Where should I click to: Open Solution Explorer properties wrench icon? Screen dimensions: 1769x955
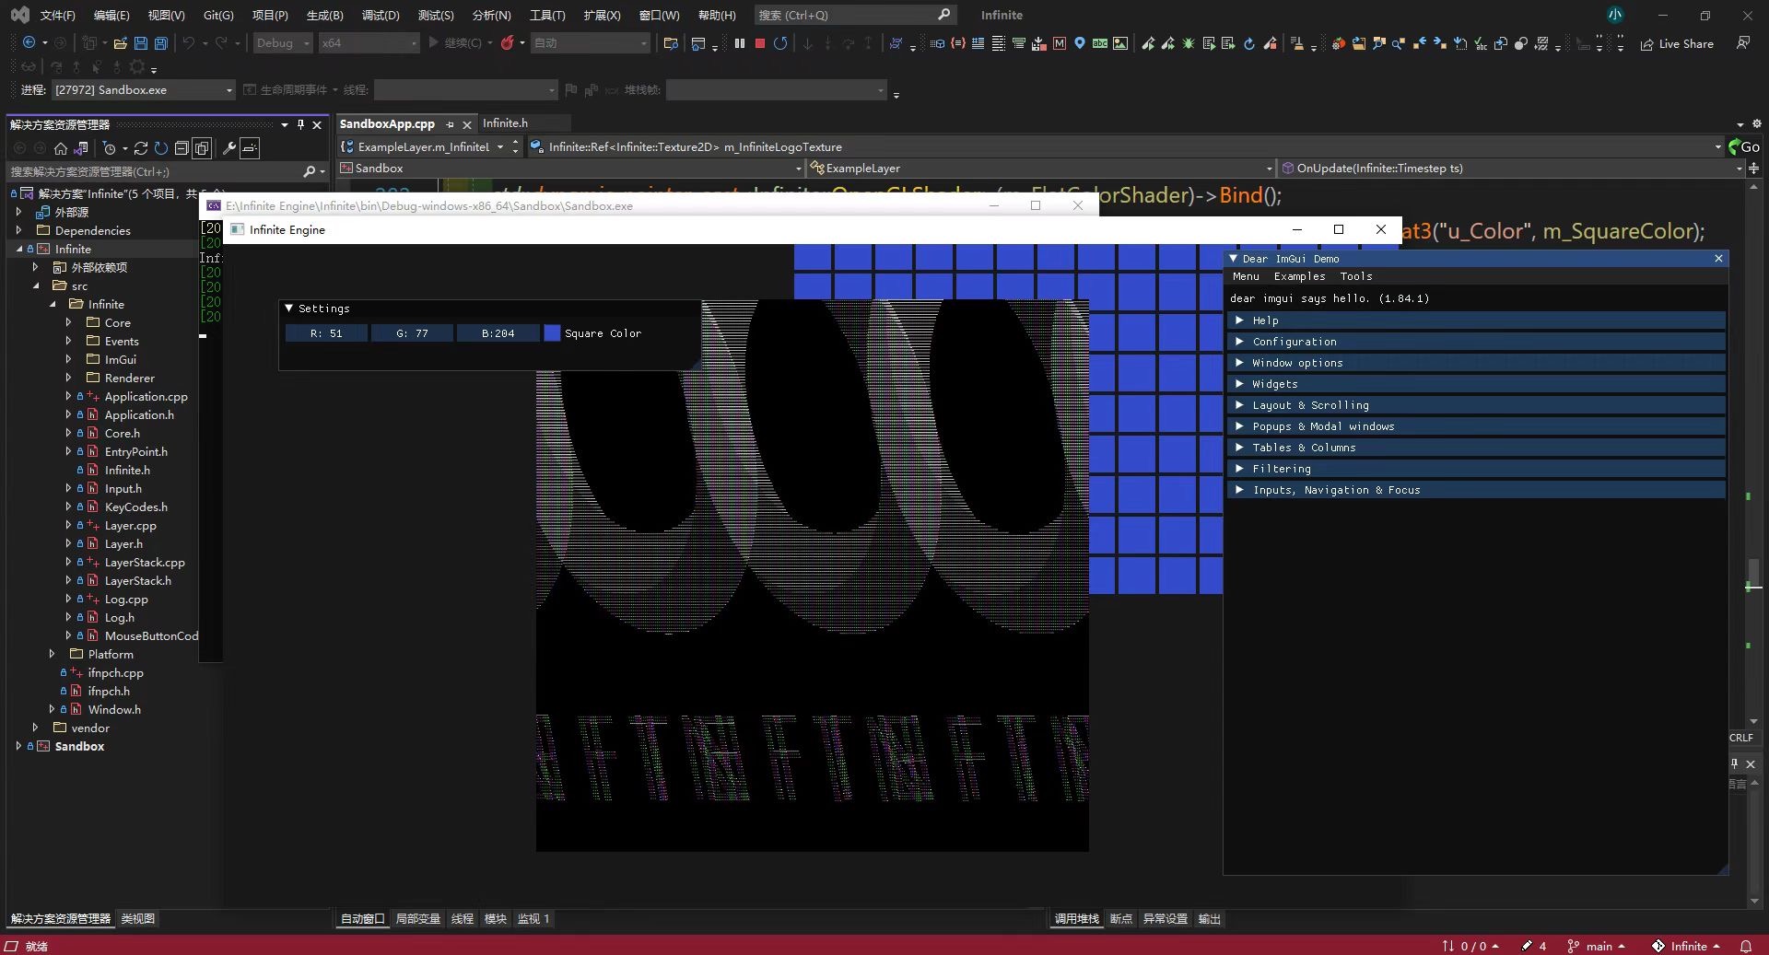pos(229,148)
